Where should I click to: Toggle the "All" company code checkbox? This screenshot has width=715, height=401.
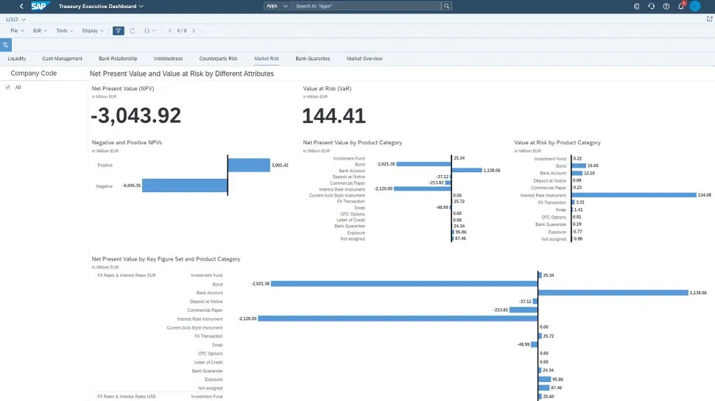click(x=8, y=87)
